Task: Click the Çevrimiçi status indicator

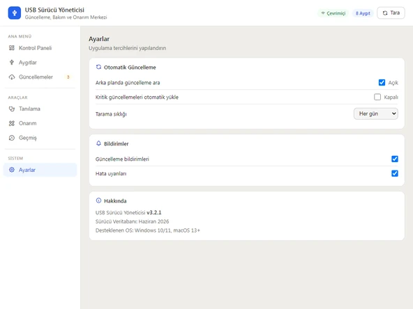Action: pyautogui.click(x=333, y=13)
